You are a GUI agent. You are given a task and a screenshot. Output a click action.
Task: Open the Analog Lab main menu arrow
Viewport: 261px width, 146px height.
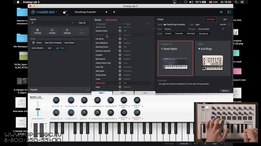56,12
